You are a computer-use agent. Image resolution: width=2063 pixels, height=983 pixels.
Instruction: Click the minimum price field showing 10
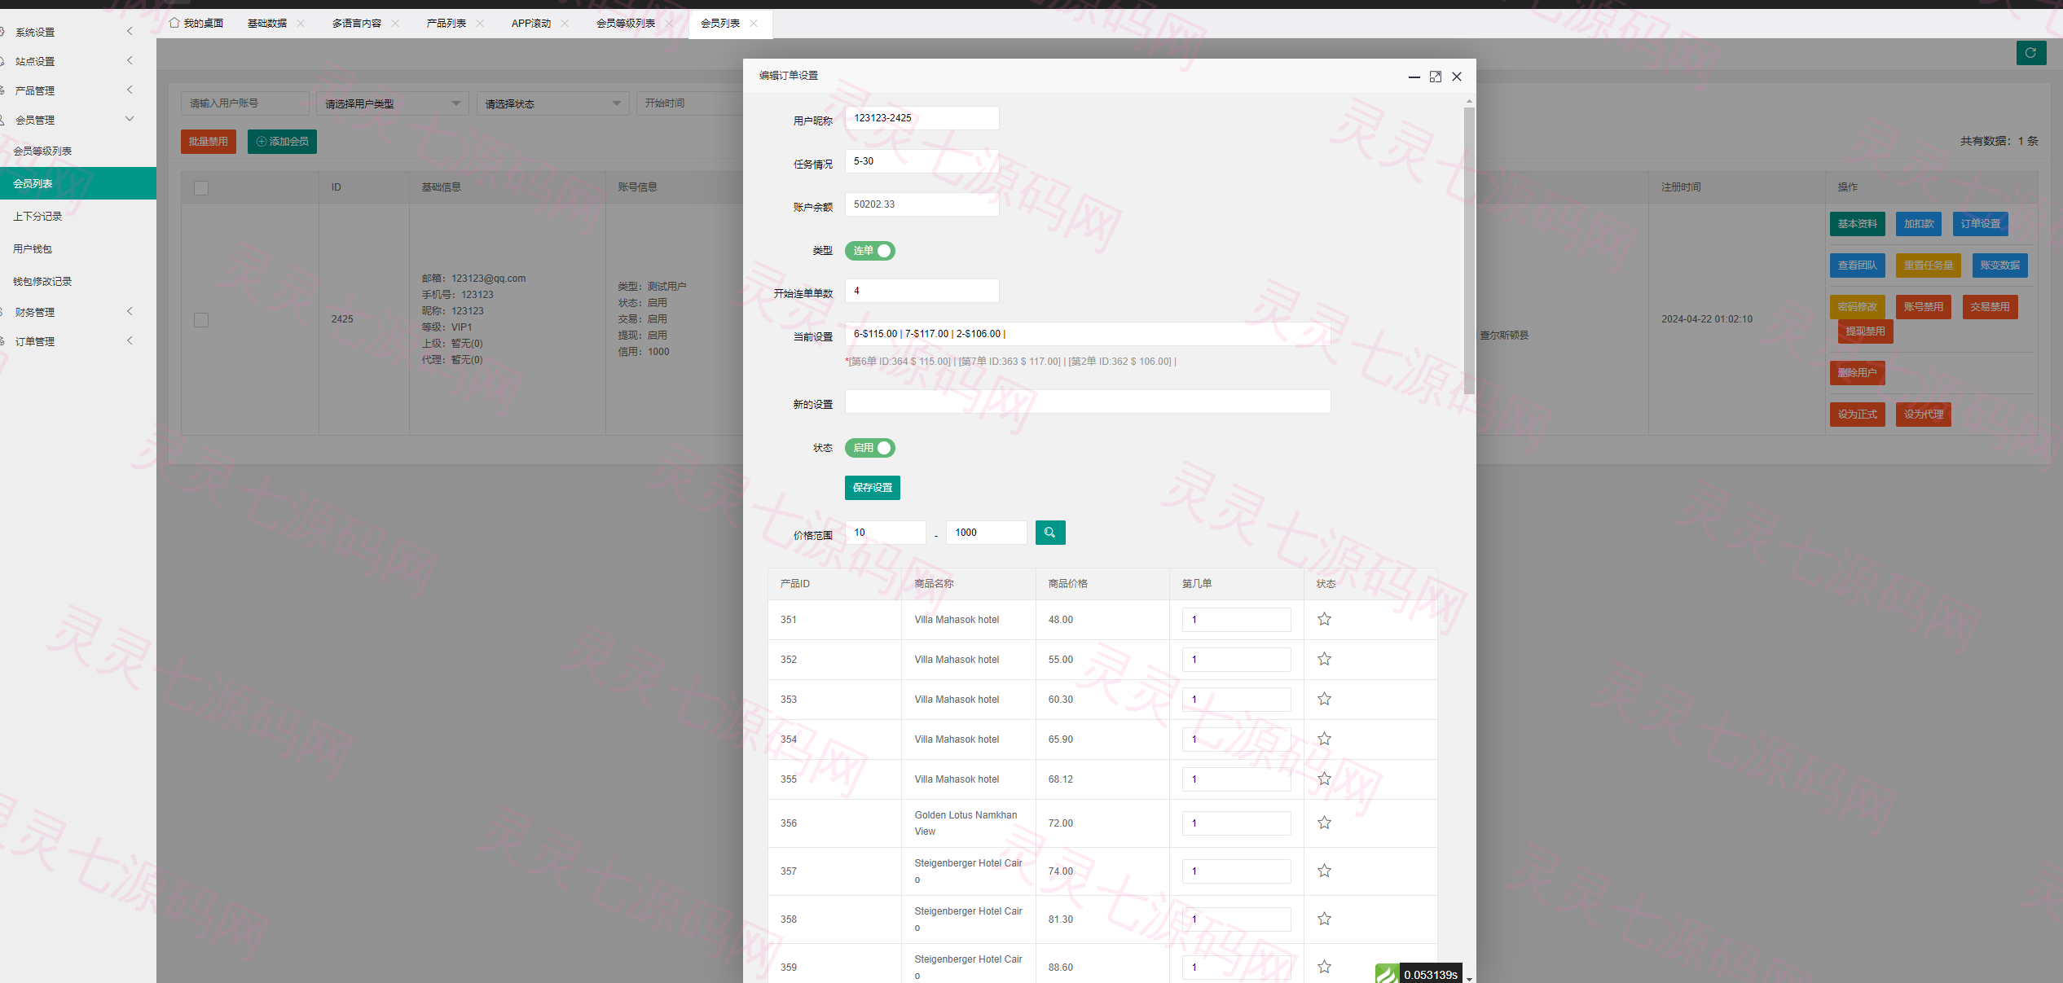pyautogui.click(x=885, y=533)
